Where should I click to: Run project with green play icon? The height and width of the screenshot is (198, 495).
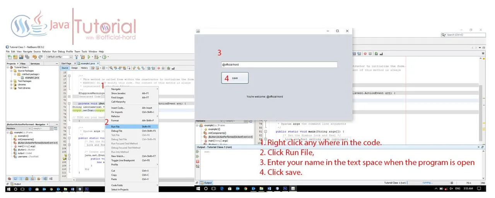pyautogui.click(x=89, y=57)
